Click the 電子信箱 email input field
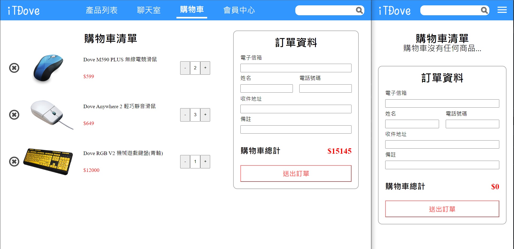Screen dimensions: 514x249 click(296, 68)
